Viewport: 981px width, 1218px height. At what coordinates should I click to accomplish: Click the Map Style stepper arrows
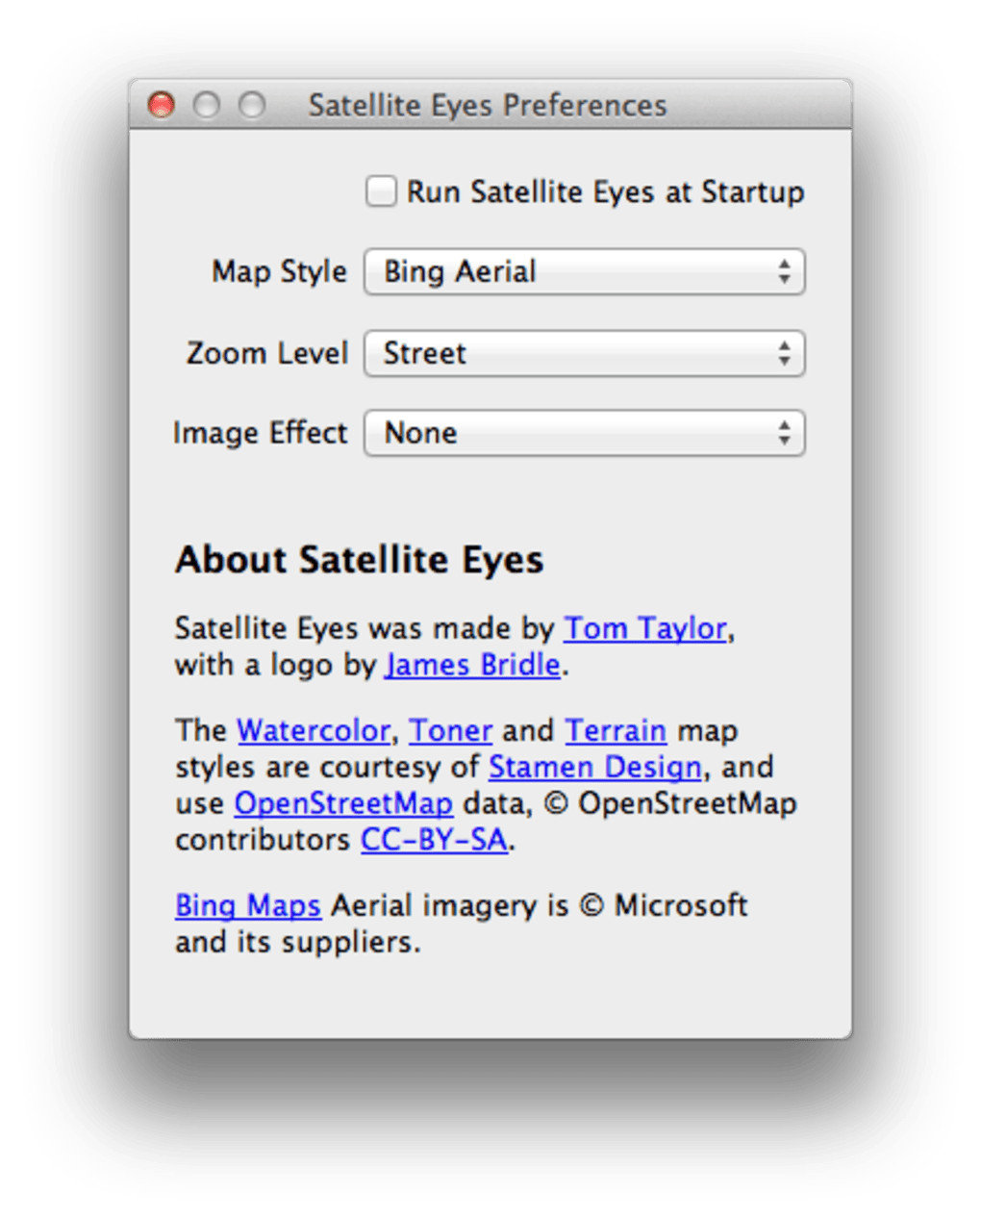click(785, 272)
